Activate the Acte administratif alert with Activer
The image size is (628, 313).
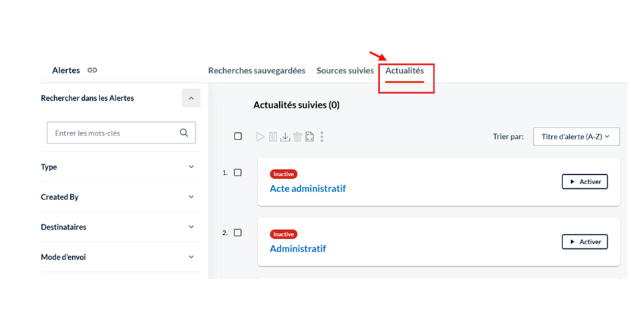pos(585,182)
